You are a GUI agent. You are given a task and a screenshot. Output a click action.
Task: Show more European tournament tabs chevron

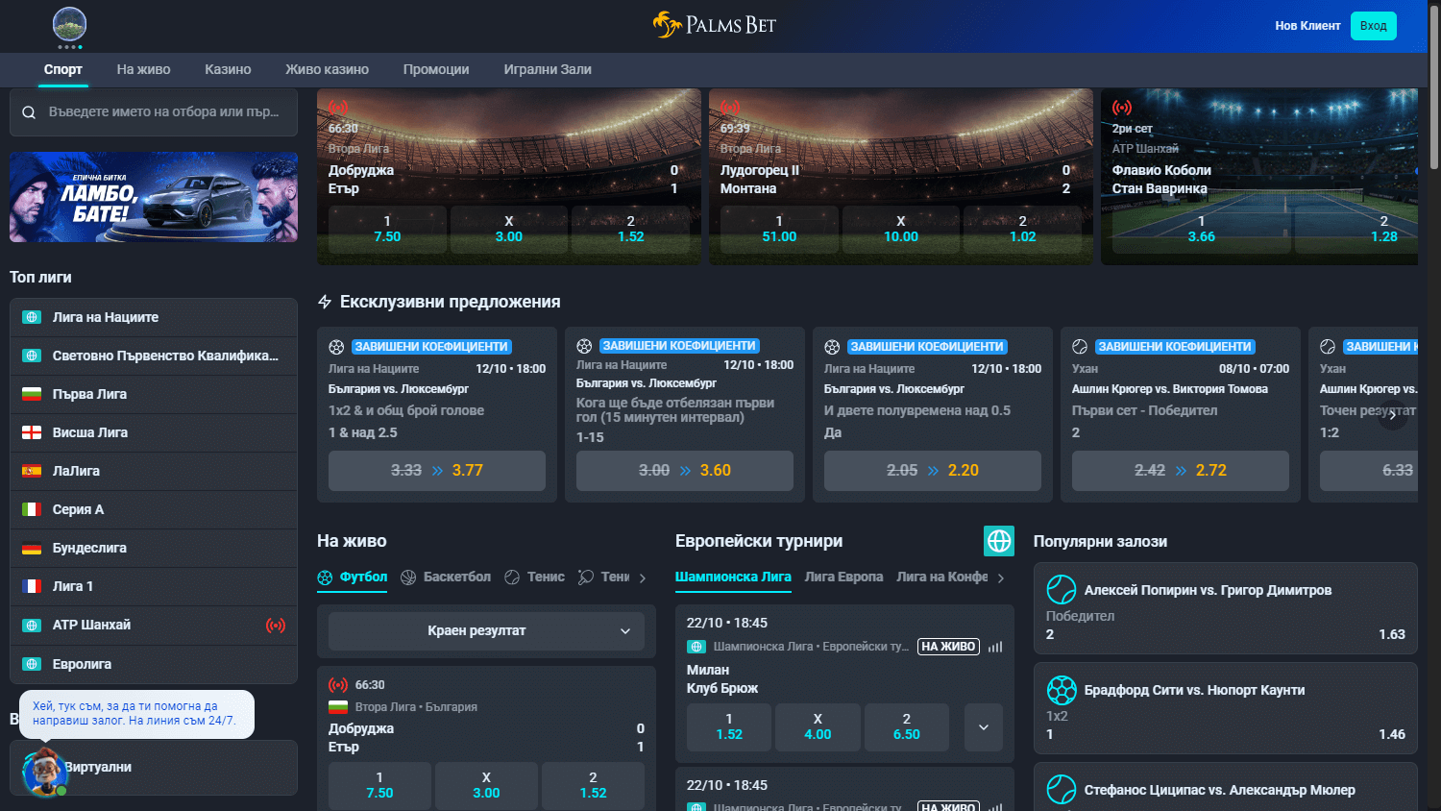[1001, 578]
